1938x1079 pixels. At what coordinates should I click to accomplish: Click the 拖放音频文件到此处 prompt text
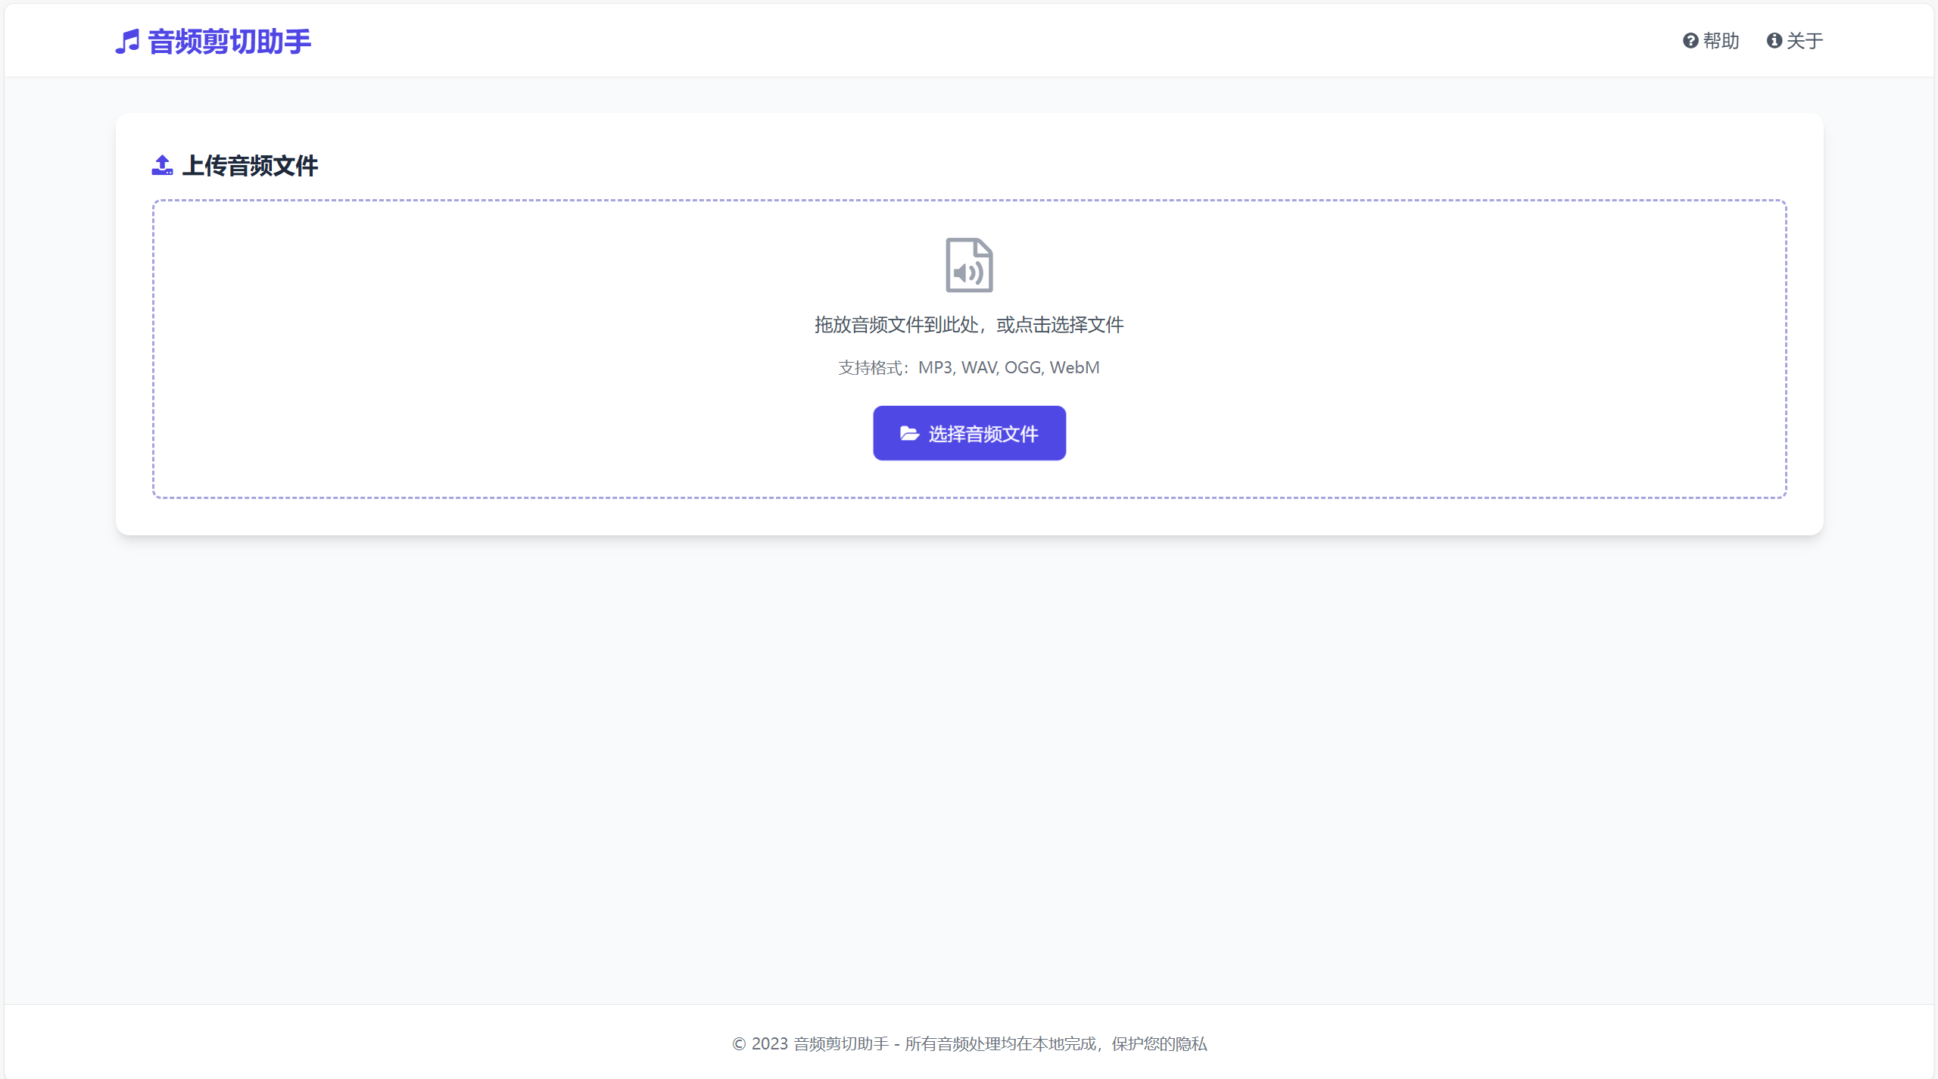pos(969,324)
